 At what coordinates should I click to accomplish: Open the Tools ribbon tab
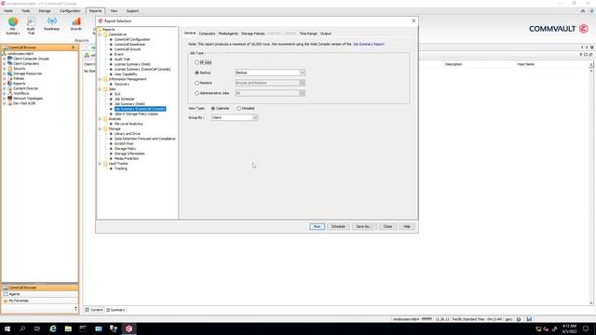[x=25, y=11]
